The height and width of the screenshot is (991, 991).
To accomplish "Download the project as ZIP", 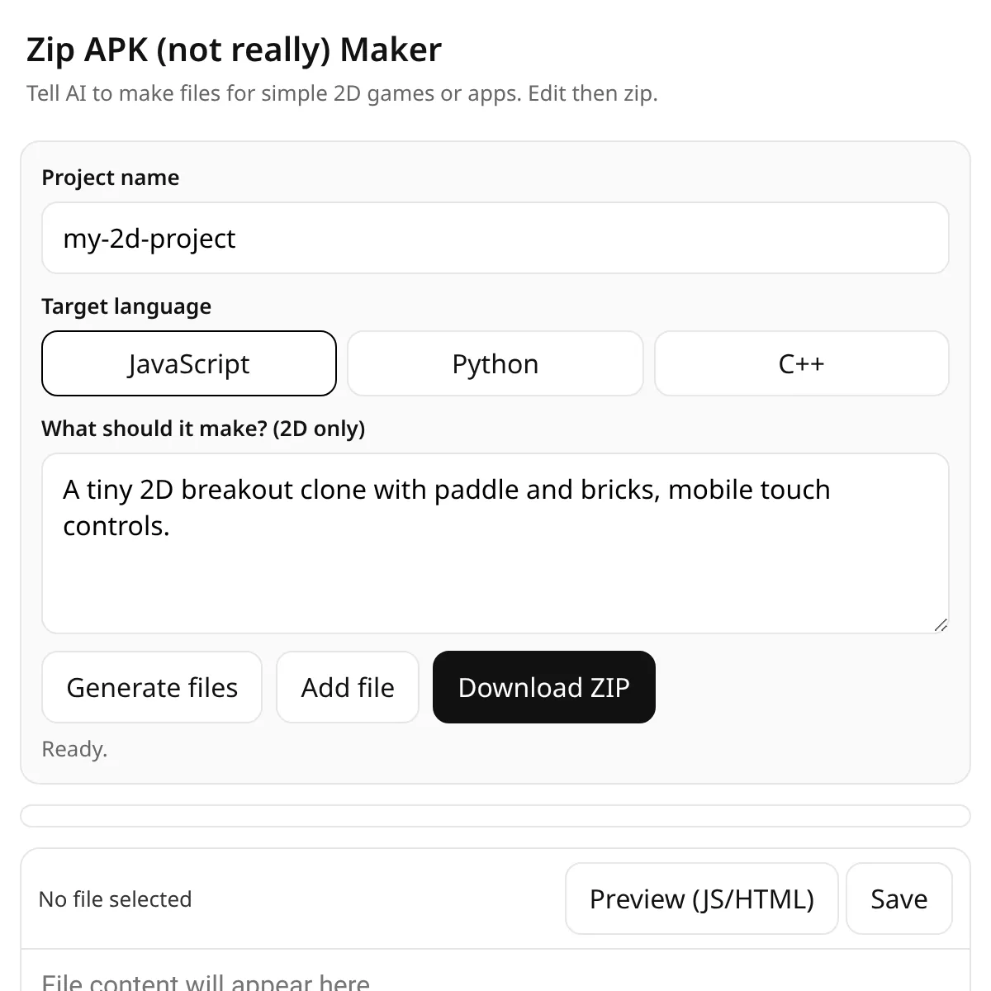I will [x=544, y=687].
